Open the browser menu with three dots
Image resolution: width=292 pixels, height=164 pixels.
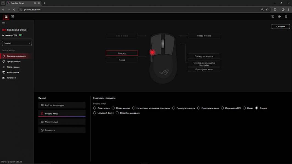coord(288,9)
